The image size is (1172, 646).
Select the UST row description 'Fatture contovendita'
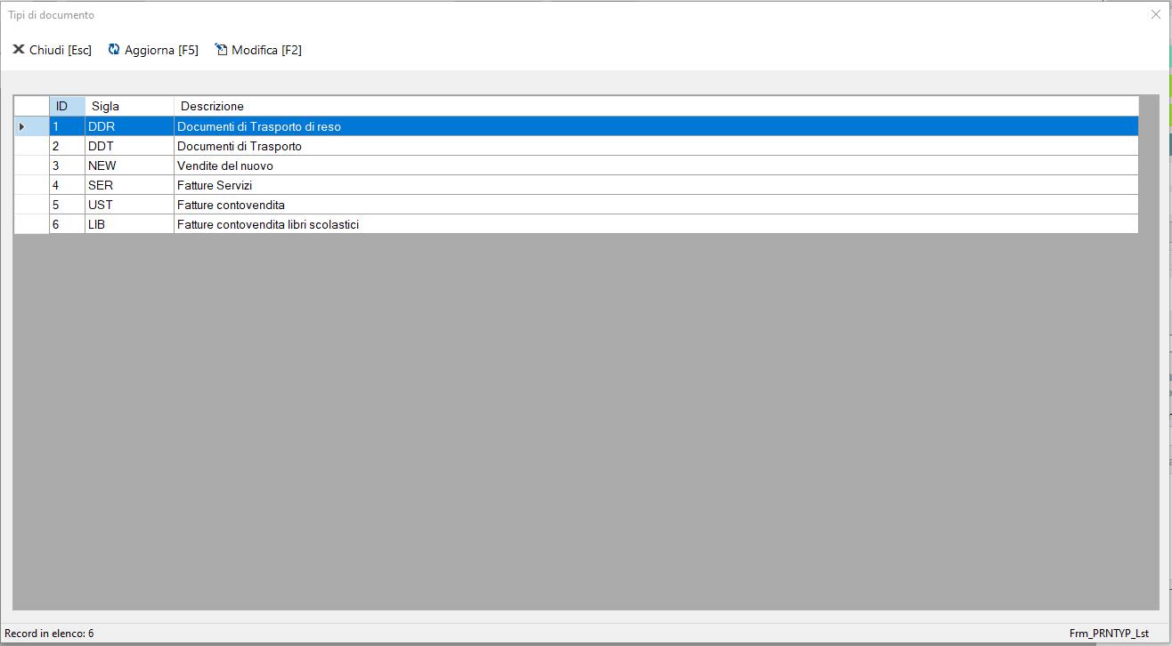pyautogui.click(x=656, y=205)
